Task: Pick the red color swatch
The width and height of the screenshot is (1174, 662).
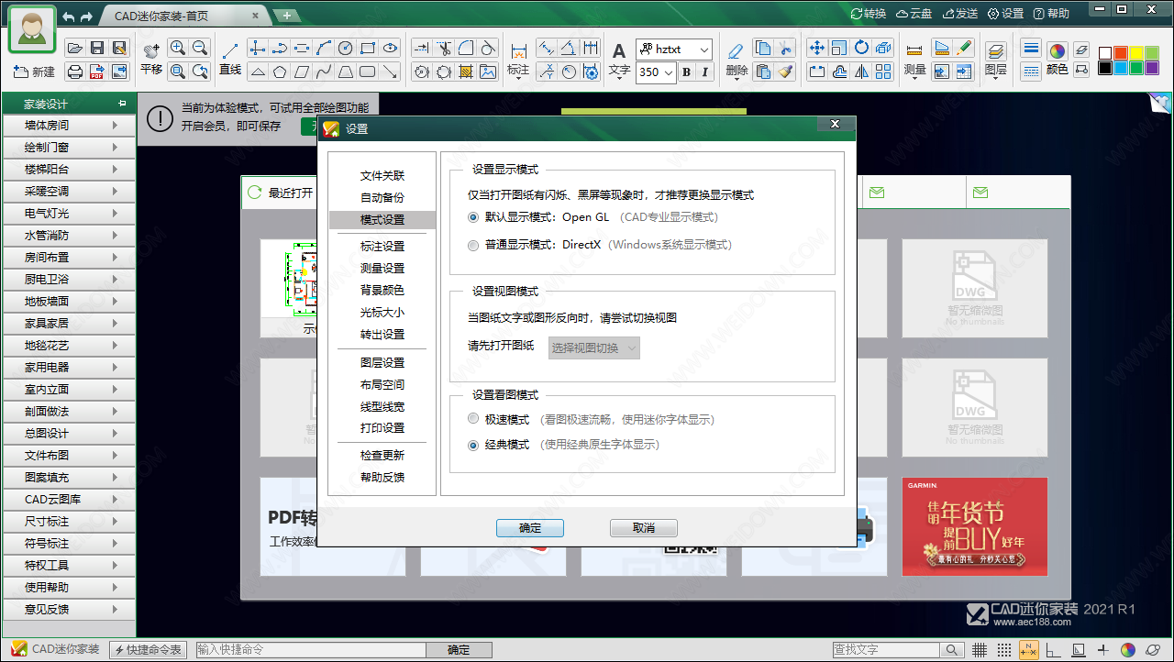Action: [1121, 53]
